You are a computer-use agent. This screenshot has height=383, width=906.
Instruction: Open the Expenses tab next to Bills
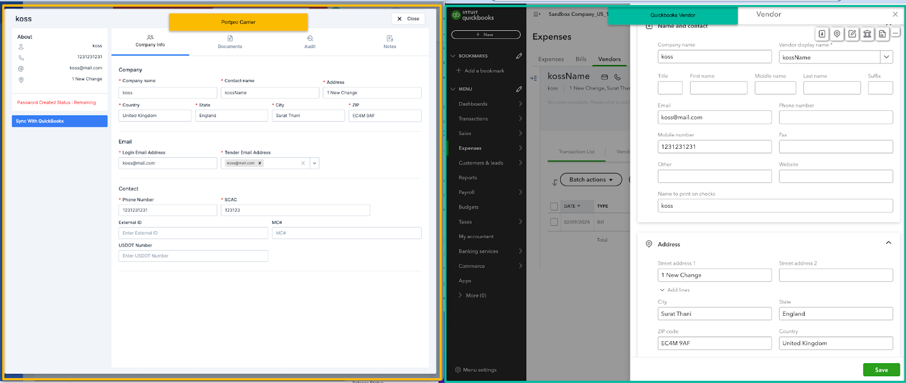(x=551, y=59)
